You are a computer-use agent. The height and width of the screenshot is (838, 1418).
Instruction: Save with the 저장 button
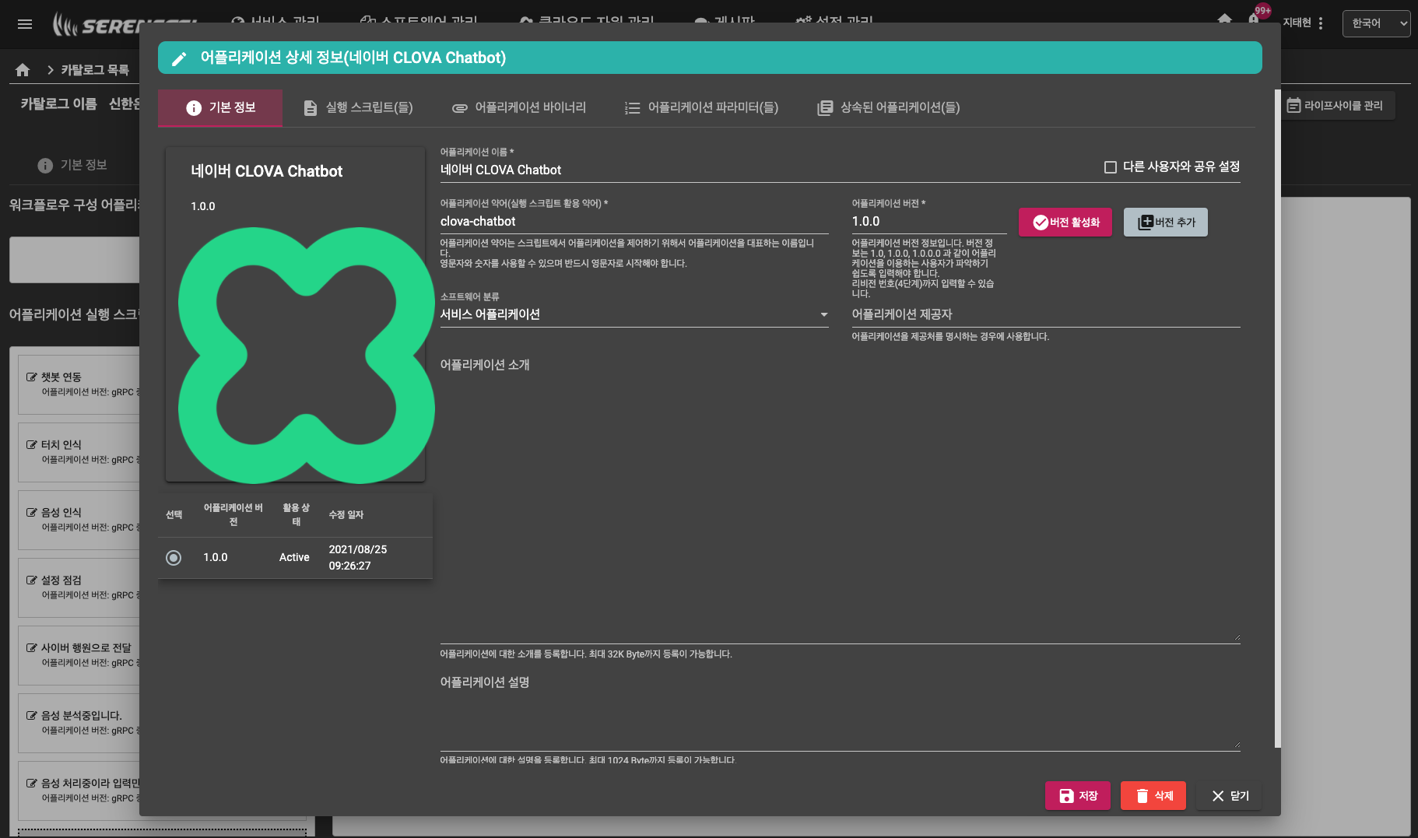[x=1077, y=795]
